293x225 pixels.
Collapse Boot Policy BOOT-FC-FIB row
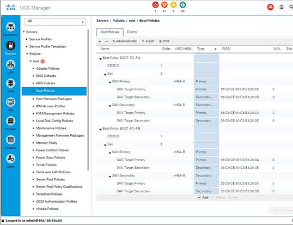100,129
